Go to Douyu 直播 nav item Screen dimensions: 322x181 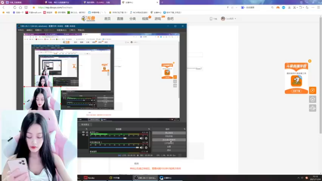coord(120,19)
